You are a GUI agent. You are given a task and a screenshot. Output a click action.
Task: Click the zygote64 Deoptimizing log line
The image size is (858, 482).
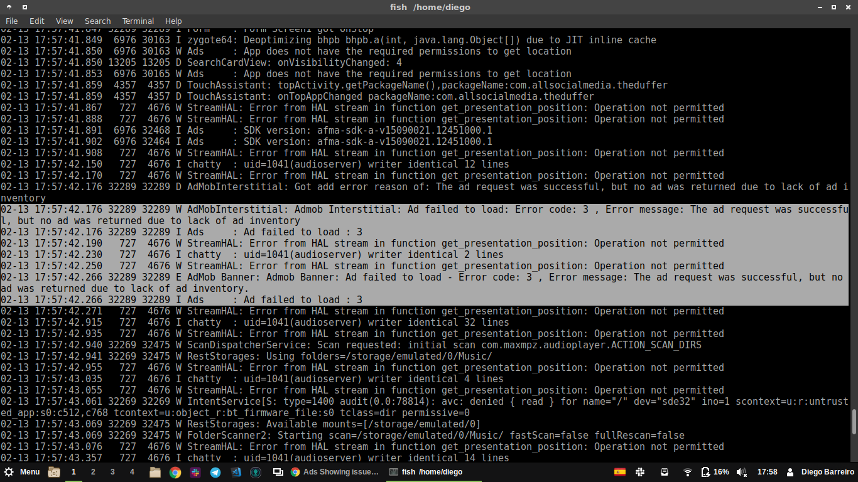[329, 40]
